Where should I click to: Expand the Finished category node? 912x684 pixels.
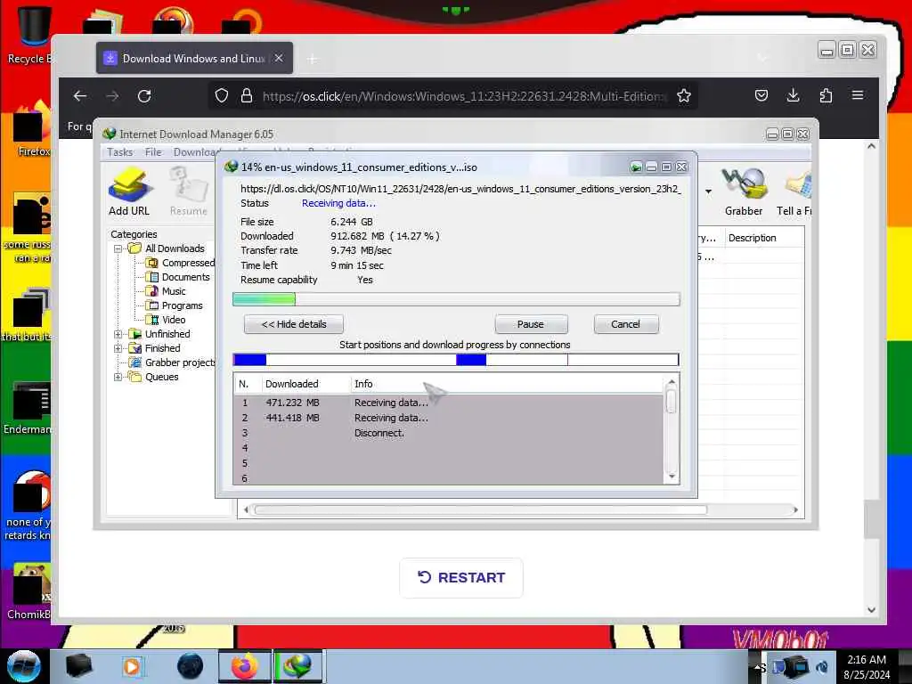pos(118,348)
